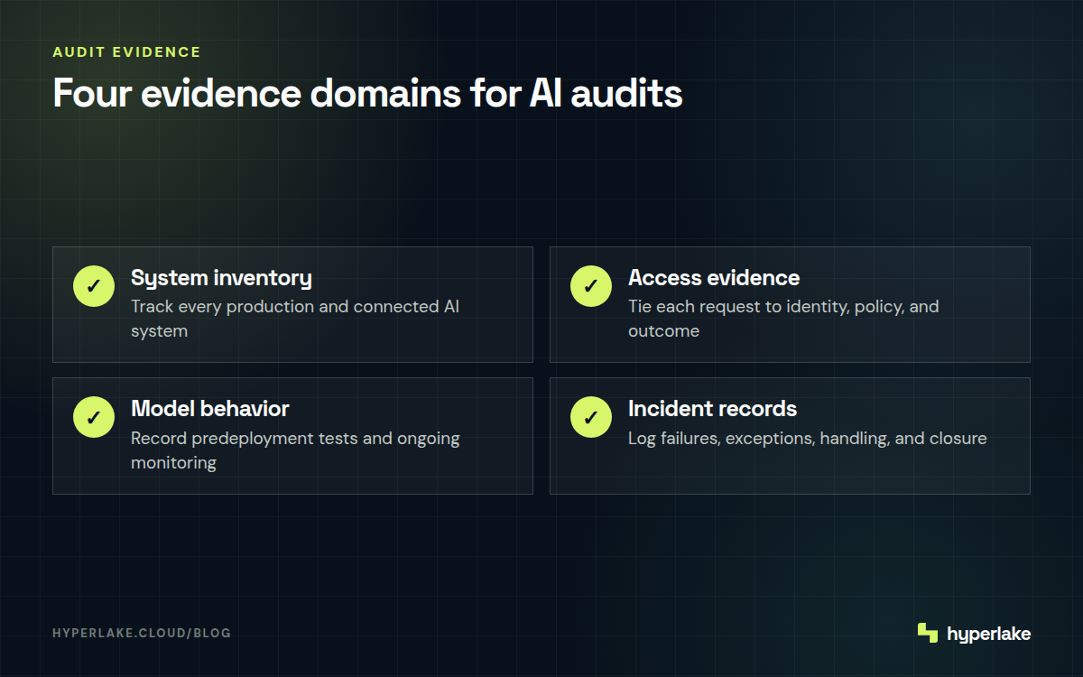Select the System inventory title
This screenshot has height=677, width=1083.
pyautogui.click(x=221, y=277)
